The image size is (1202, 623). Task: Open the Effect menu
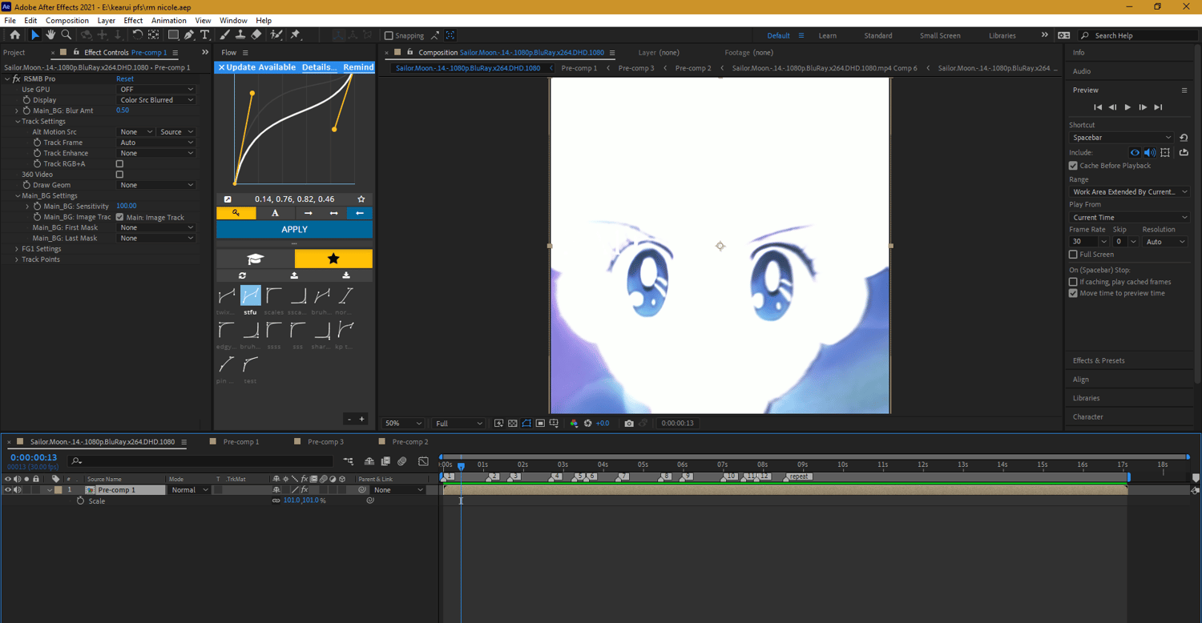click(133, 20)
